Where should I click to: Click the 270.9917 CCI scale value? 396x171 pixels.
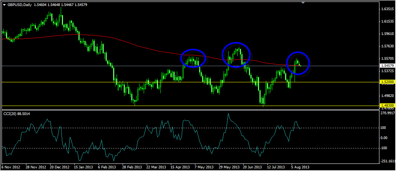tap(387, 113)
